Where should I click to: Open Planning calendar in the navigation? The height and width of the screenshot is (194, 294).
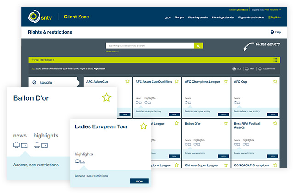click(x=223, y=17)
